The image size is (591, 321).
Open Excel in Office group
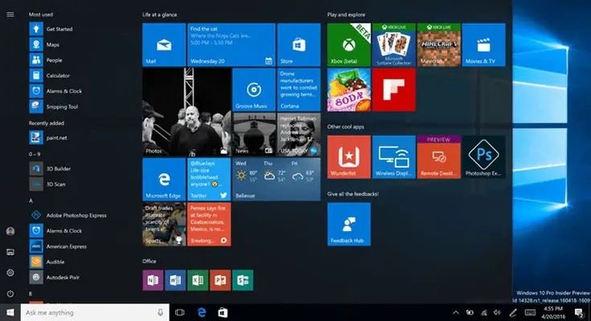click(198, 280)
